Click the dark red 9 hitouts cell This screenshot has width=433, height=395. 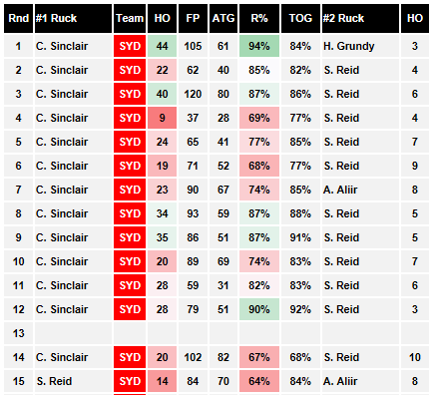162,118
